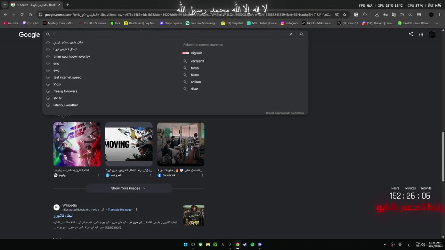This screenshot has width=445, height=250.
Task: Go to the Google logo homepage
Action: coord(29,35)
